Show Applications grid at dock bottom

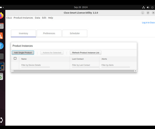(x=1, y=120)
